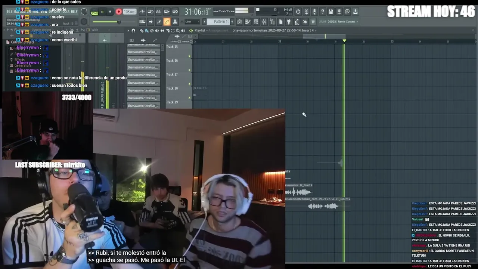
Task: Open the VIEW menu
Action: point(44,12)
